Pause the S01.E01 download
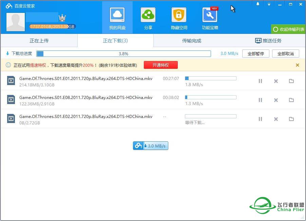This screenshot has height=221, width=306. pyautogui.click(x=260, y=81)
